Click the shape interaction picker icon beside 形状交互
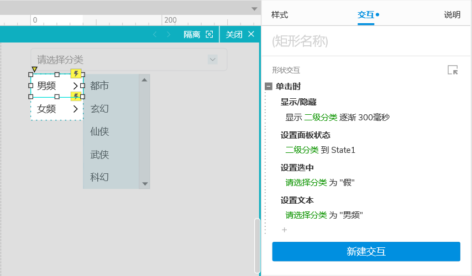This screenshot has height=276, width=472. click(x=453, y=70)
